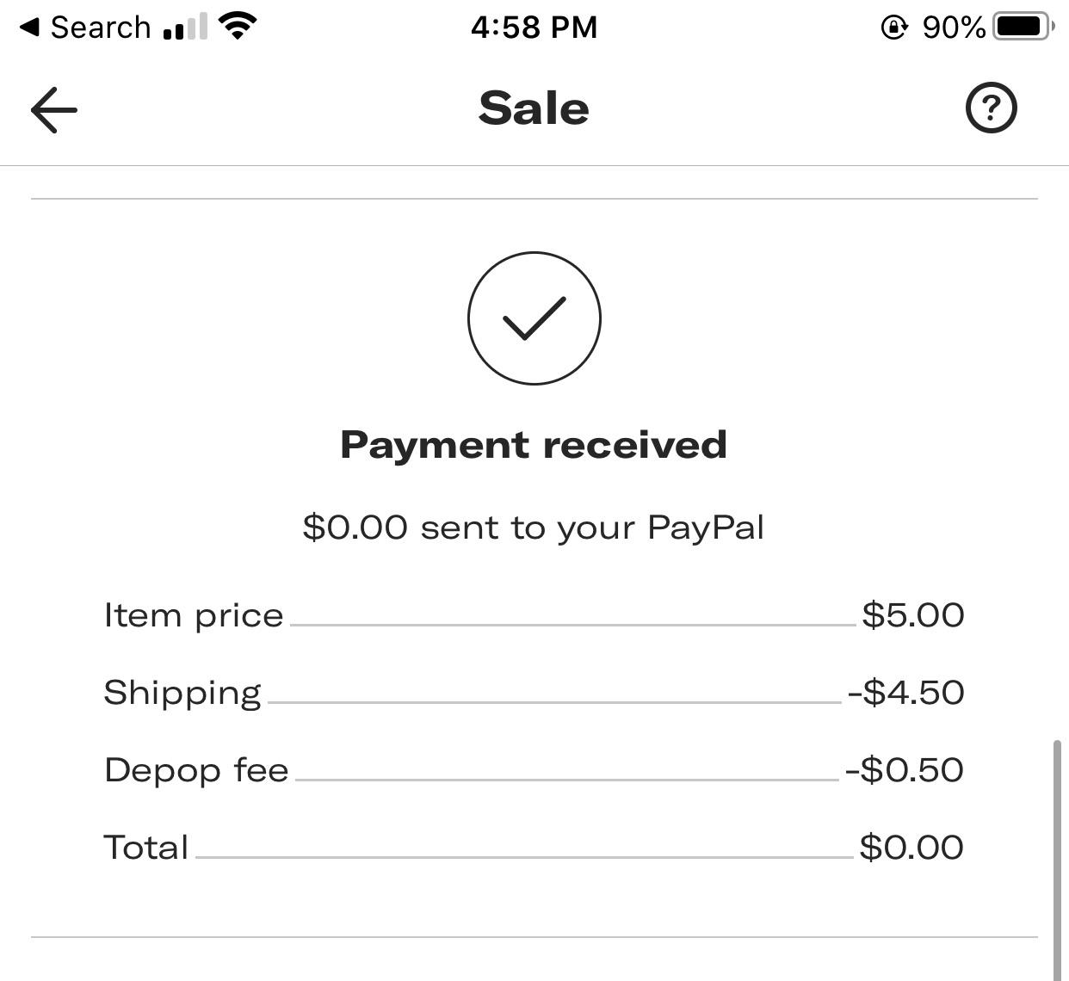Image resolution: width=1069 pixels, height=981 pixels.
Task: Tap the Sale title at the top
Action: [x=534, y=108]
